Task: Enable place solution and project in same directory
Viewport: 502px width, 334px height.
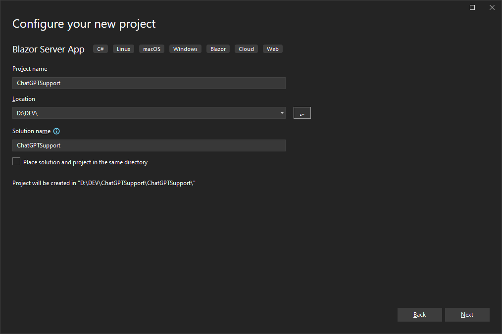Action: coord(16,162)
